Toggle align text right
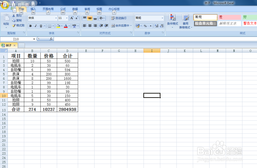The width and height of the screenshot is (257, 168). (x=95, y=26)
